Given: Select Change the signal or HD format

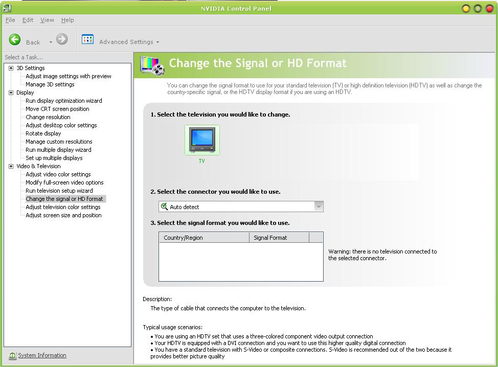Looking at the screenshot, I should (x=65, y=199).
